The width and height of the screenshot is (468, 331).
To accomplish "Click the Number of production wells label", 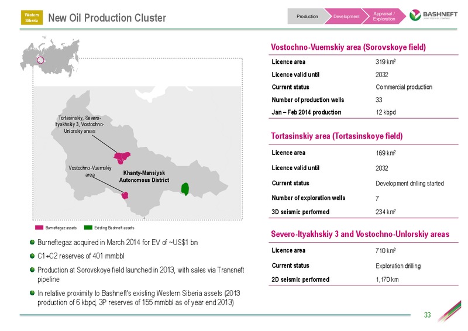I will (308, 99).
